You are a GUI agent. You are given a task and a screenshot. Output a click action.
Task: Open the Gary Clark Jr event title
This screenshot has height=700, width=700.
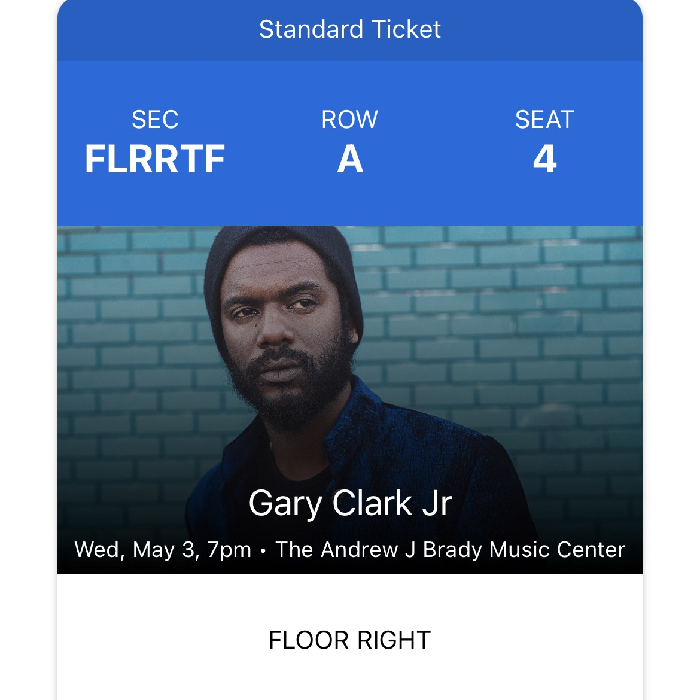pyautogui.click(x=350, y=503)
